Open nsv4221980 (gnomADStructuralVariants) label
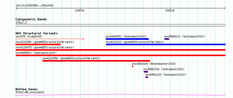233x98 pixels. pyautogui.click(x=45, y=42)
